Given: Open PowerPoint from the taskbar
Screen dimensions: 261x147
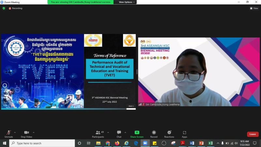Looking at the screenshot, I should coord(201,143).
